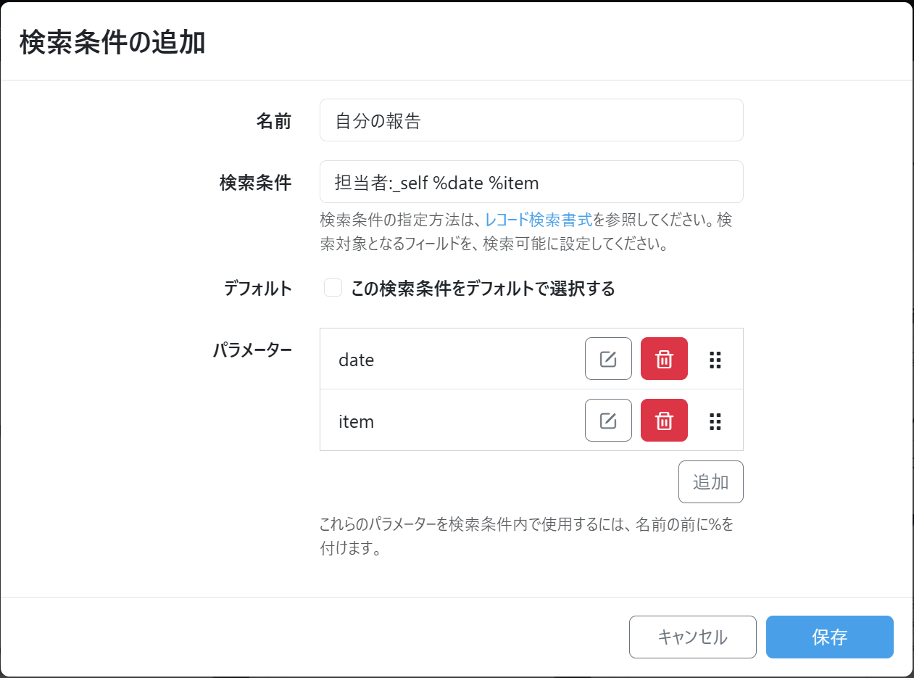Click the 追加 button to add parameter
This screenshot has width=914, height=678.
tap(710, 481)
